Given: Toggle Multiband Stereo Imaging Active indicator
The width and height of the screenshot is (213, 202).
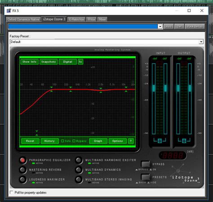Looking at the screenshot, I should point(89,183).
